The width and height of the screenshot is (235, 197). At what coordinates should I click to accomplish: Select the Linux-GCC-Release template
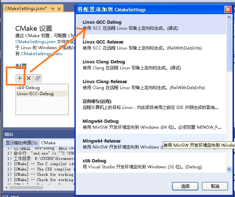click(151, 45)
